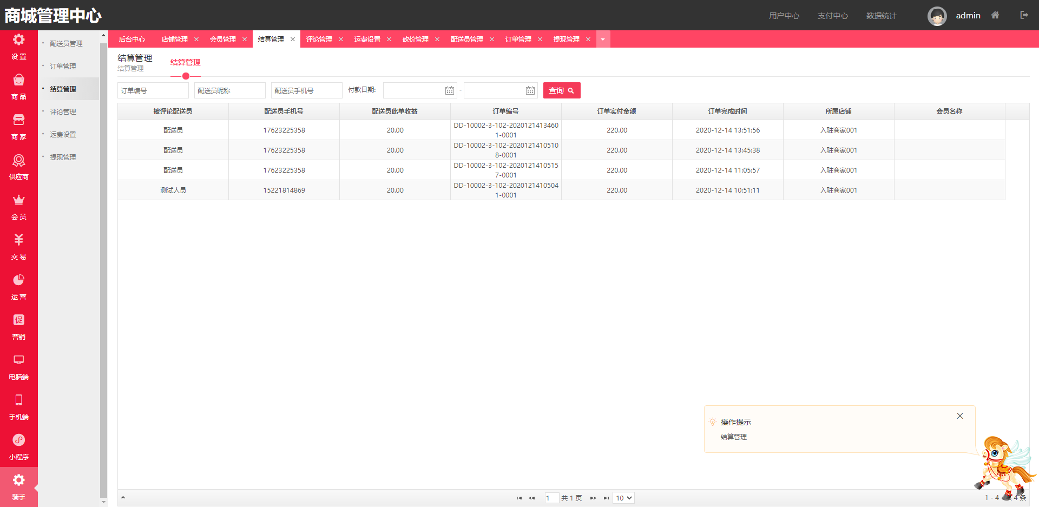Click the 所属店铺 column header
Viewport: 1039px width, 507px height.
click(839, 111)
